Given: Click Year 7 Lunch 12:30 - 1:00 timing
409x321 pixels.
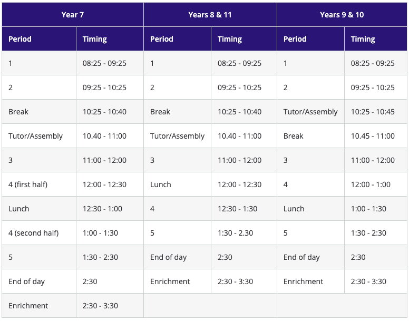Looking at the screenshot, I should coord(110,209).
